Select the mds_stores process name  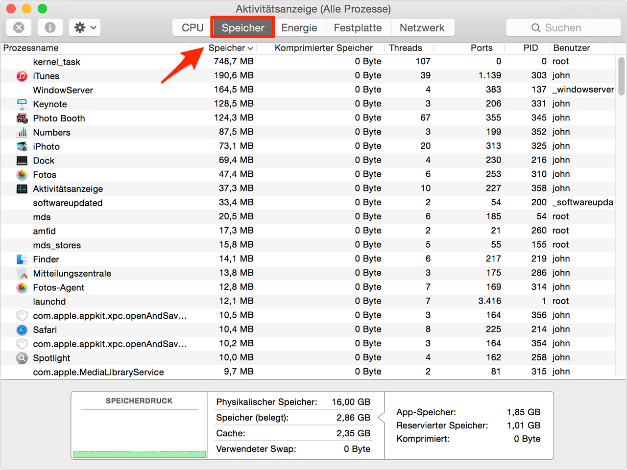[x=57, y=245]
